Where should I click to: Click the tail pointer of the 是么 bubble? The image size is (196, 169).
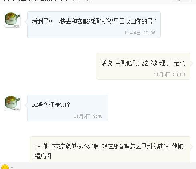click(x=191, y=63)
